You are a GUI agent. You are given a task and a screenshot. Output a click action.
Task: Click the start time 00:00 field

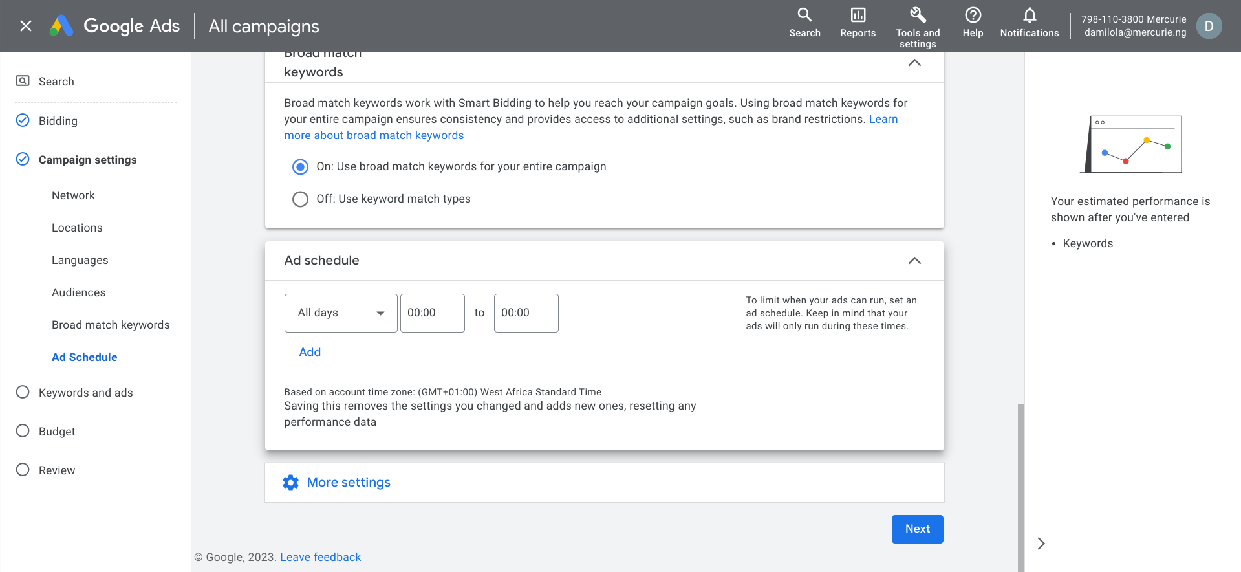432,313
